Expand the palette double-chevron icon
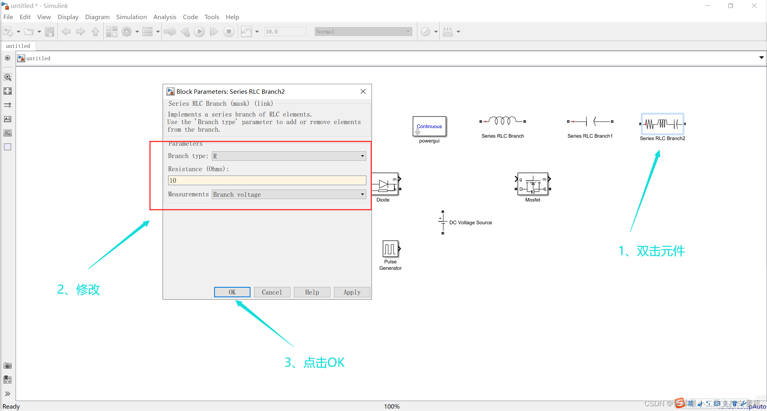This screenshot has width=767, height=411. point(8,394)
